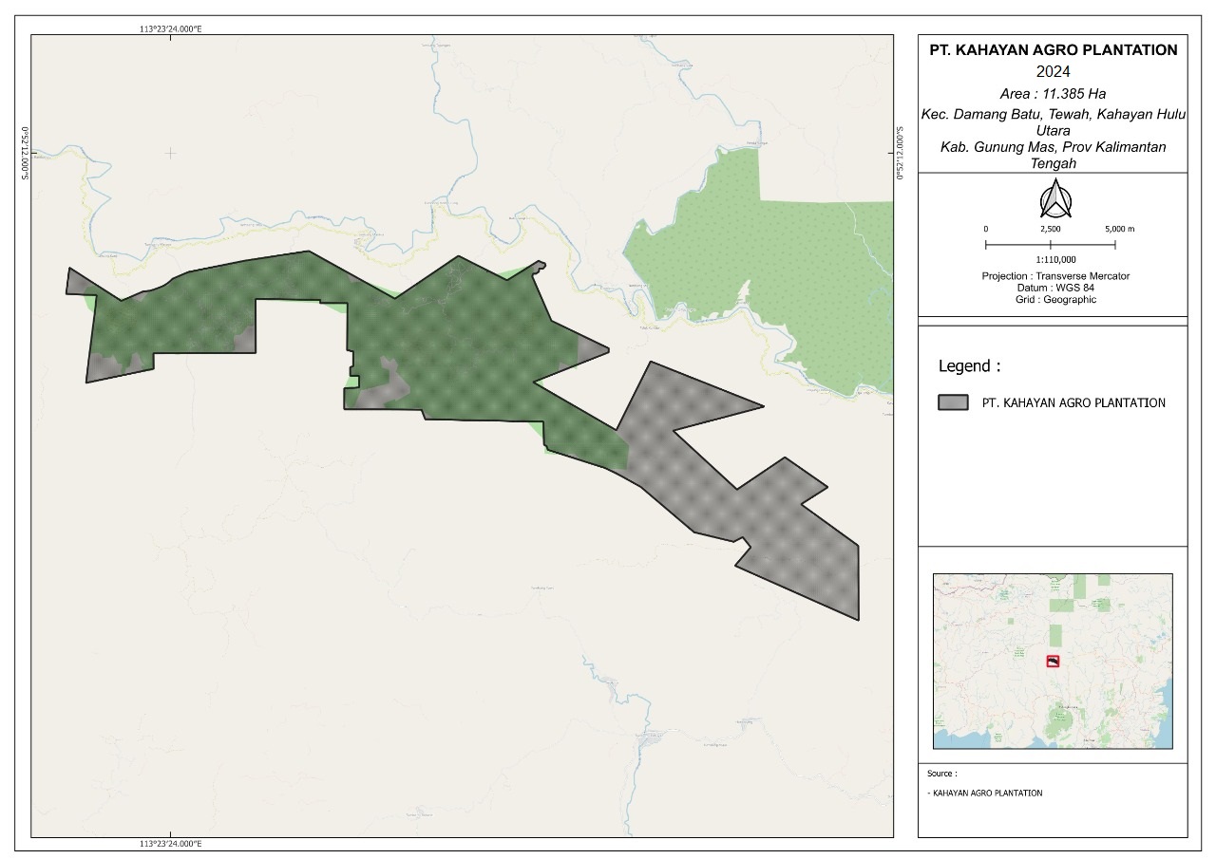Click the '- KAHAYAN AGRO PLANTATION' source entry
The image size is (1216, 859).
point(984,793)
